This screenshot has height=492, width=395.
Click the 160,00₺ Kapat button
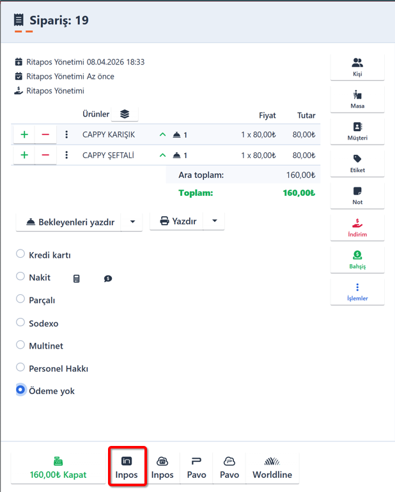tap(58, 469)
